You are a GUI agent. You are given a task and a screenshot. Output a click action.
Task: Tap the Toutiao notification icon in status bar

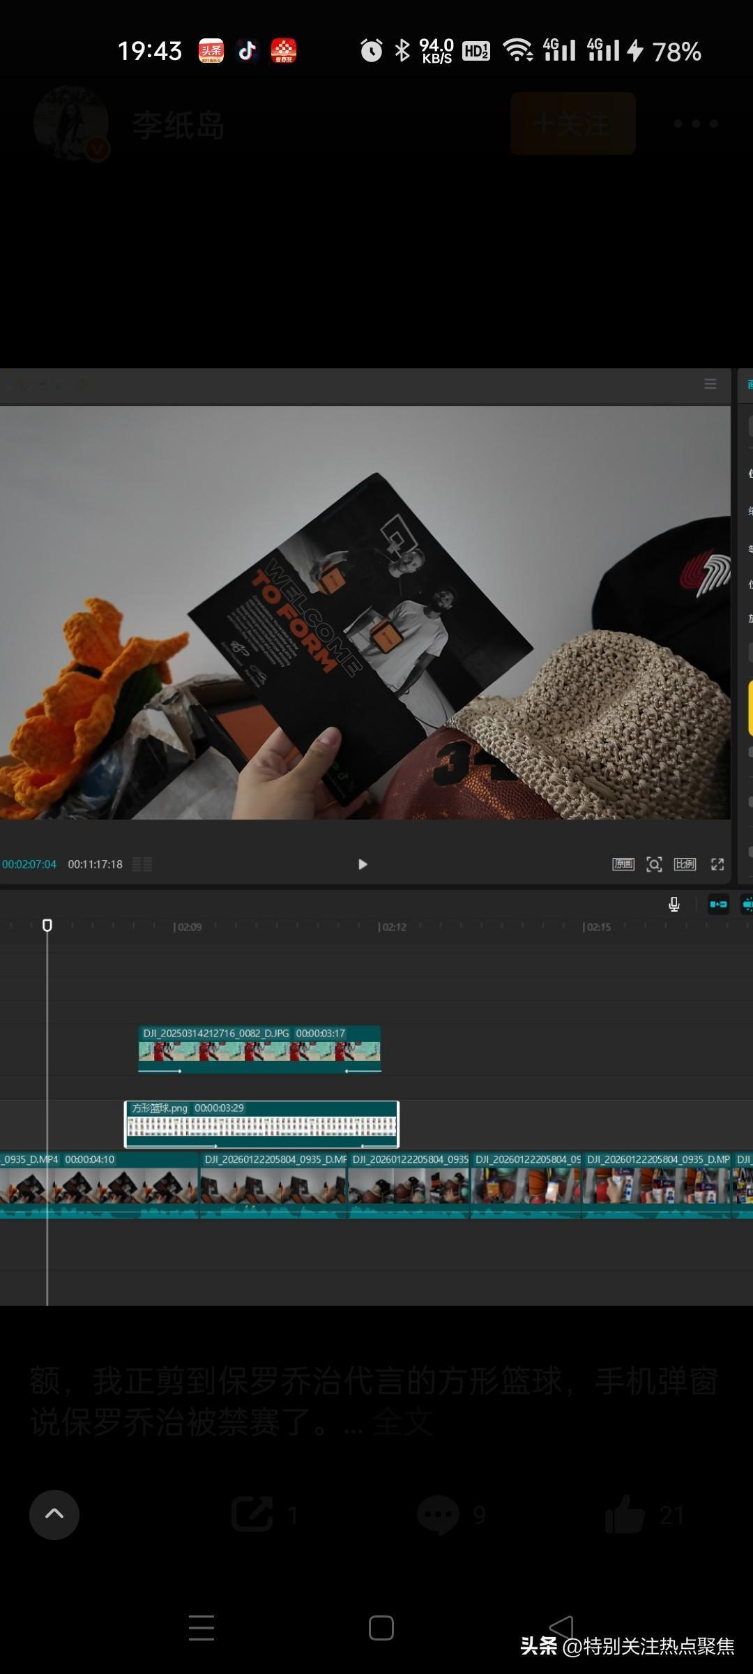[211, 51]
